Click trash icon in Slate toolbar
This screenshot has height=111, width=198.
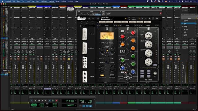coord(149,18)
